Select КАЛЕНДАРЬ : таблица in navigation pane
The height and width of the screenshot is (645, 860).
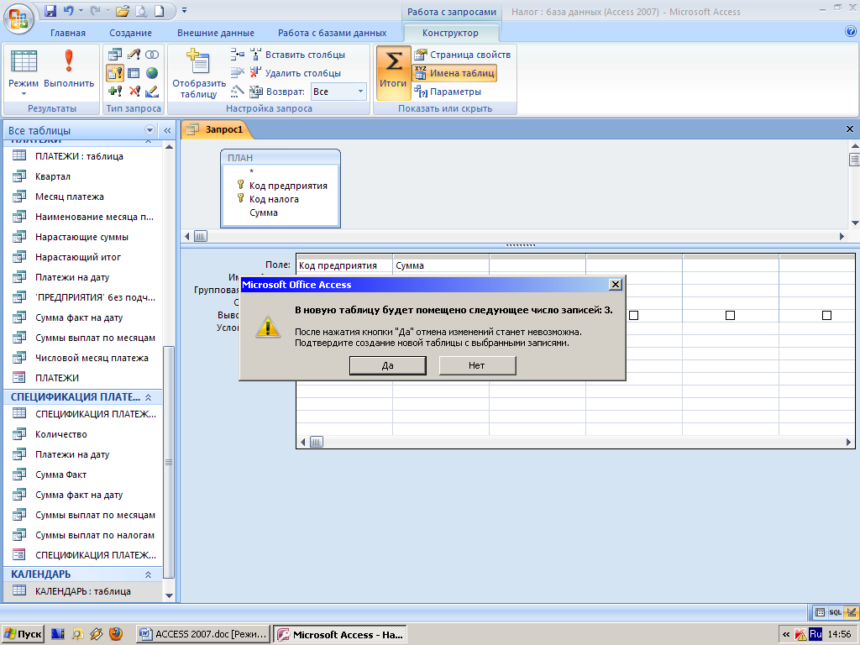click(x=83, y=591)
